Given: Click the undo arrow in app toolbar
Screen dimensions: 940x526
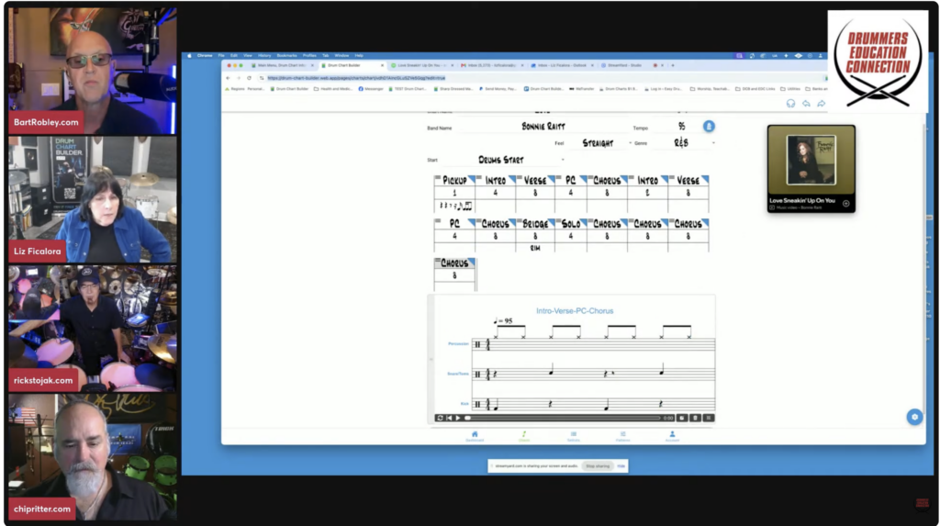Looking at the screenshot, I should click(806, 104).
